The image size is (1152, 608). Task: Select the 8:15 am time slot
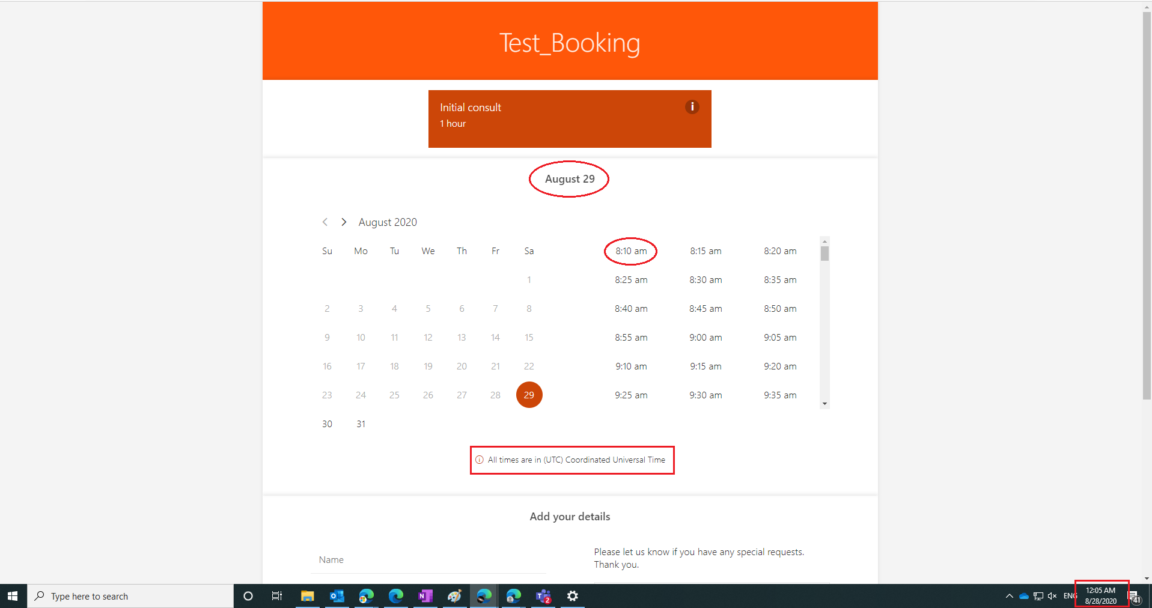coord(706,251)
